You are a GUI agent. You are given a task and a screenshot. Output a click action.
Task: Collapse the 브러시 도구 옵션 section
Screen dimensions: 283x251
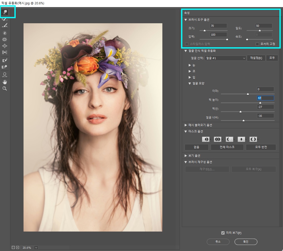tap(186, 20)
